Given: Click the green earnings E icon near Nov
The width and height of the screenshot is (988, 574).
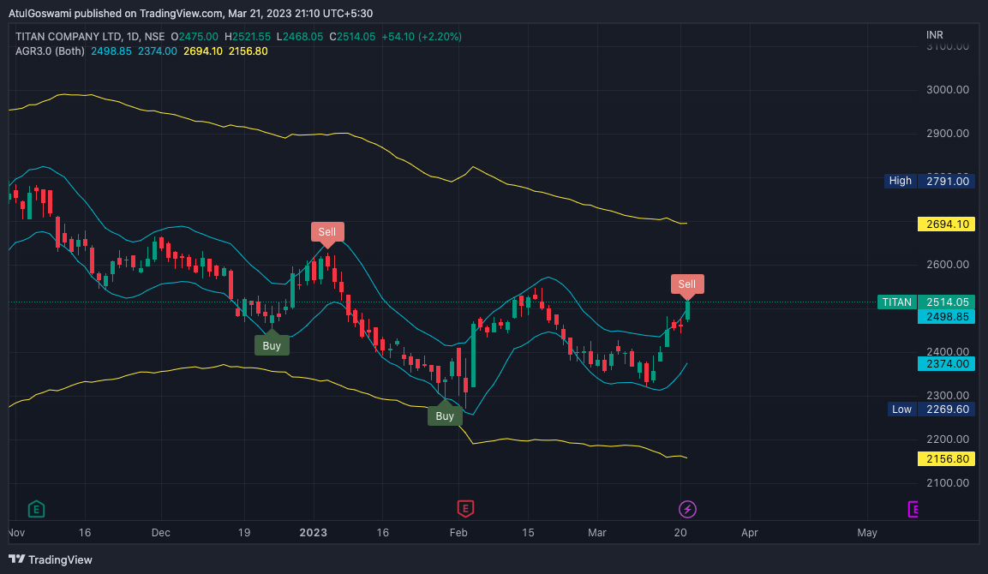Looking at the screenshot, I should coord(37,509).
